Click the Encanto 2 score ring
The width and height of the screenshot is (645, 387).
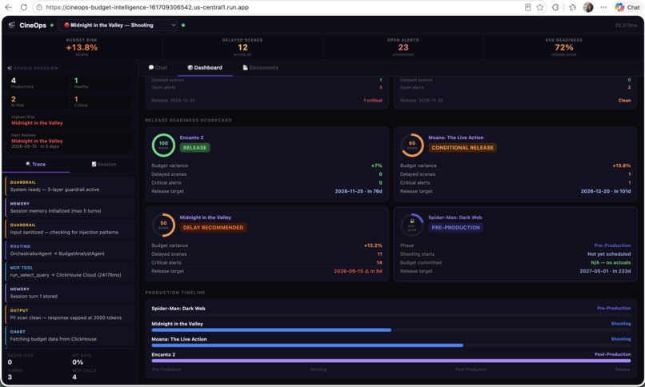(163, 145)
